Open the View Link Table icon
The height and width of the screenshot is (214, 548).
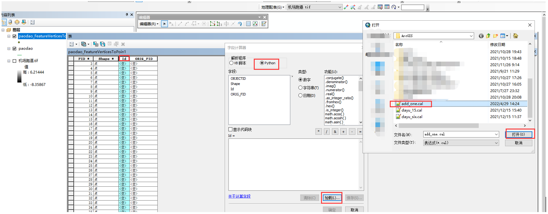(387, 7)
